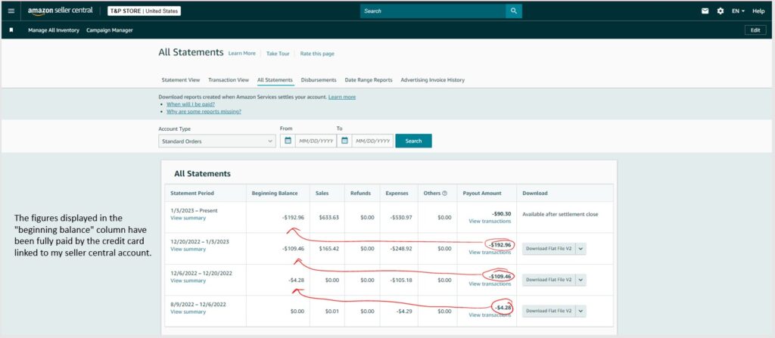Click the From date input field
Screen dimensions: 775x338
(x=313, y=141)
